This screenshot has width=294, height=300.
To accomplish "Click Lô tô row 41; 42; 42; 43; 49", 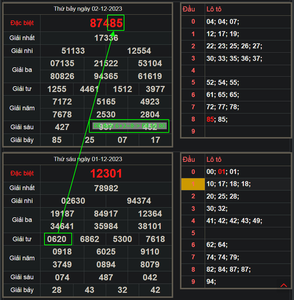I will pyautogui.click(x=234, y=221).
